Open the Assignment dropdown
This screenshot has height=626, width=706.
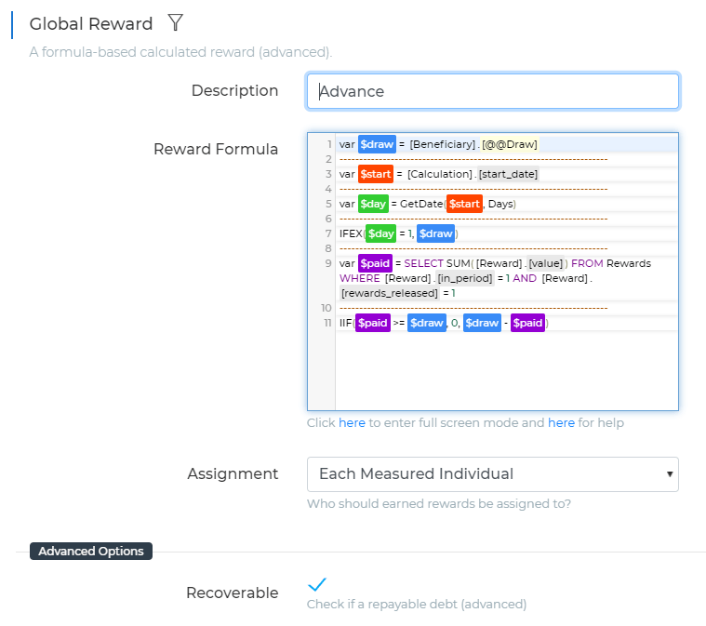492,474
